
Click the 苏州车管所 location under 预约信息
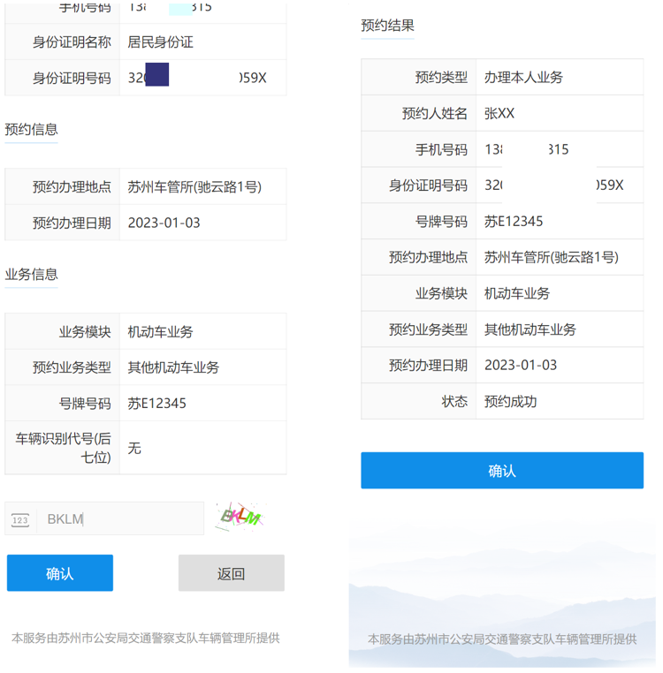(x=194, y=186)
